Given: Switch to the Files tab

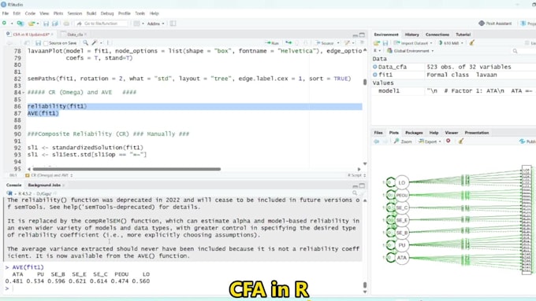Looking at the screenshot, I should click(x=378, y=133).
